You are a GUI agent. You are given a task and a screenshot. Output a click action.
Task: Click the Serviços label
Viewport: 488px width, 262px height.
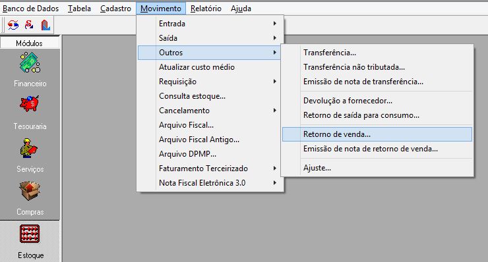(x=30, y=169)
